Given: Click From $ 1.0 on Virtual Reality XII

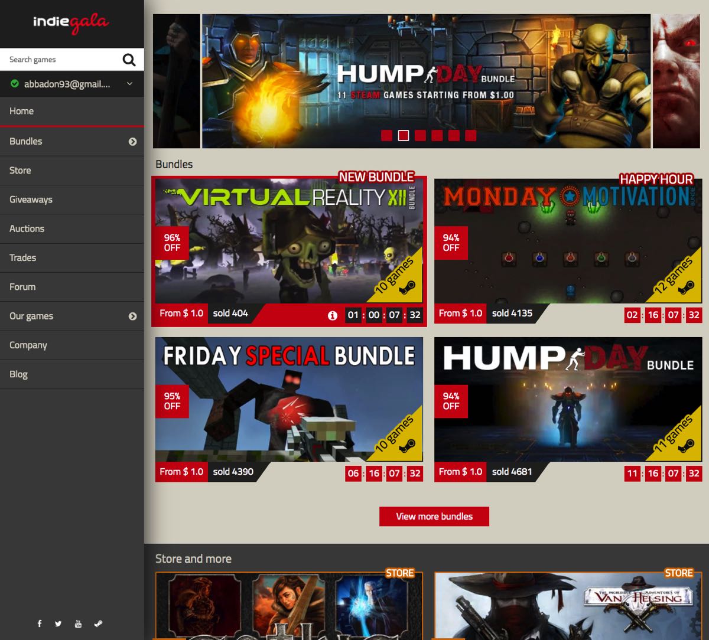Looking at the screenshot, I should pyautogui.click(x=181, y=314).
